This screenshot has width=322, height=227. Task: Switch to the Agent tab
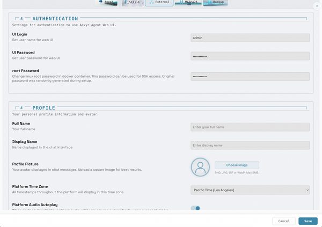click(x=106, y=2)
